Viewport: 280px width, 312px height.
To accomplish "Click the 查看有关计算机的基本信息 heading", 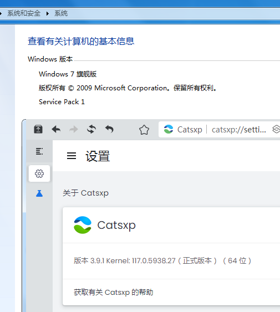I will click(x=81, y=41).
